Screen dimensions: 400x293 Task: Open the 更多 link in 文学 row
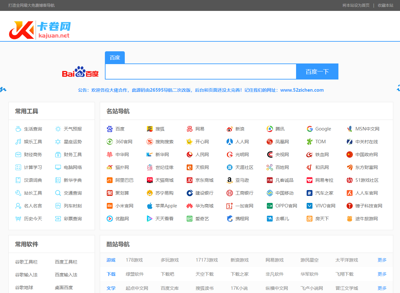tap(382, 288)
